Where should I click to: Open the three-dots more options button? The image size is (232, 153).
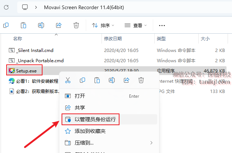click(162, 26)
